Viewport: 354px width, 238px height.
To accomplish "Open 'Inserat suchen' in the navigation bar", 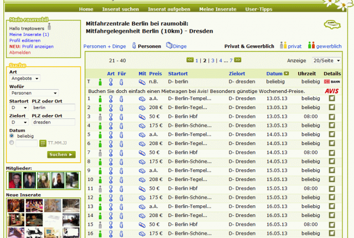I will pyautogui.click(x=121, y=9).
